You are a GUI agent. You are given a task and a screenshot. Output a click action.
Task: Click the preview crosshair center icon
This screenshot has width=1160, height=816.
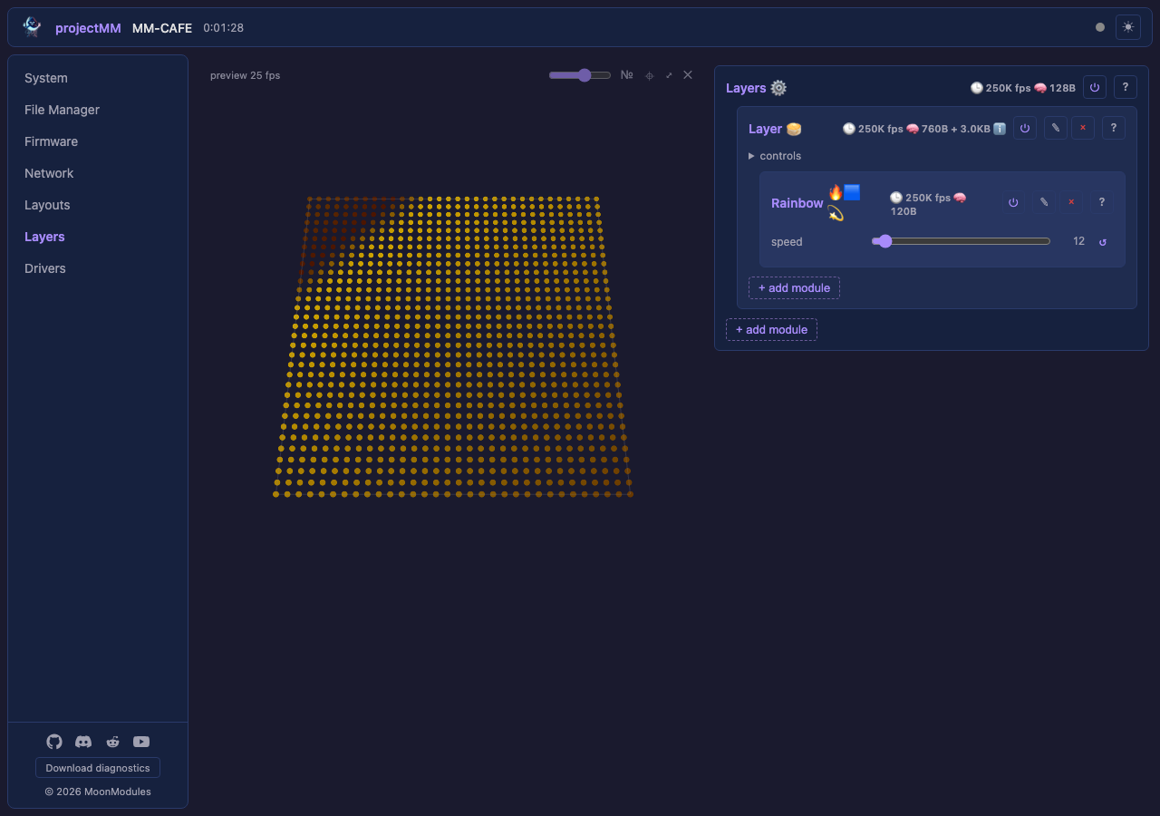coord(649,75)
